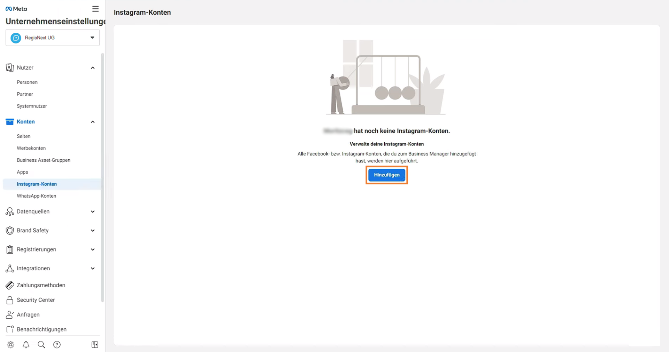Image resolution: width=669 pixels, height=352 pixels.
Task: Open Security Center page
Action: (36, 300)
